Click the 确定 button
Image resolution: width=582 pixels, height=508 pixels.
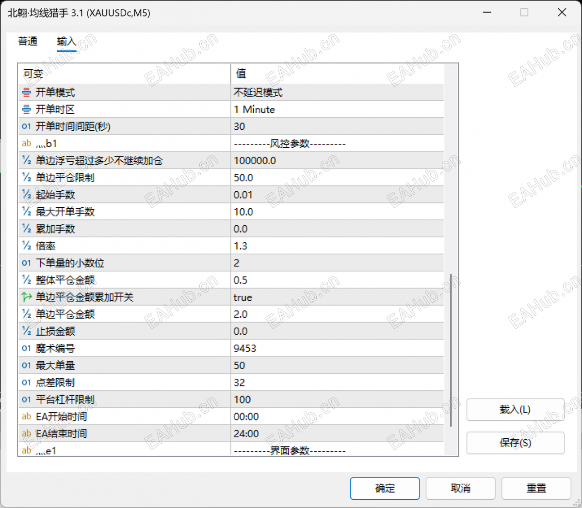pos(385,488)
